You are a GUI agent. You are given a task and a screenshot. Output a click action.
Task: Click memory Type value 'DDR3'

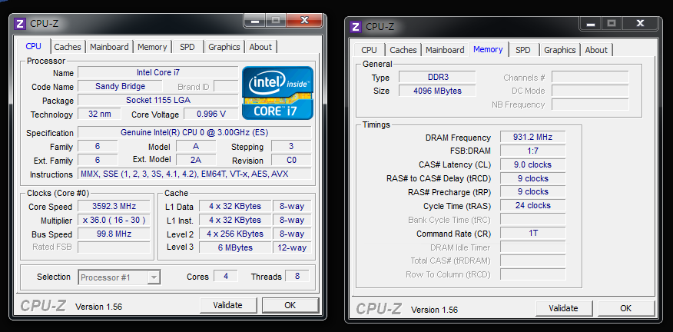437,78
